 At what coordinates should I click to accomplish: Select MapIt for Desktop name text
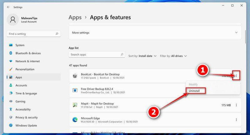97,104
